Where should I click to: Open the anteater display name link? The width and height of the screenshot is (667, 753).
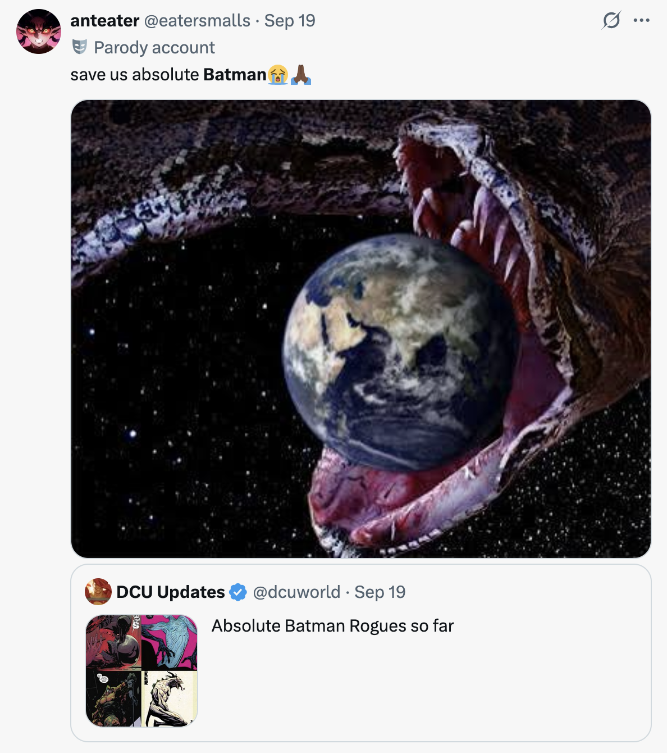click(x=104, y=21)
